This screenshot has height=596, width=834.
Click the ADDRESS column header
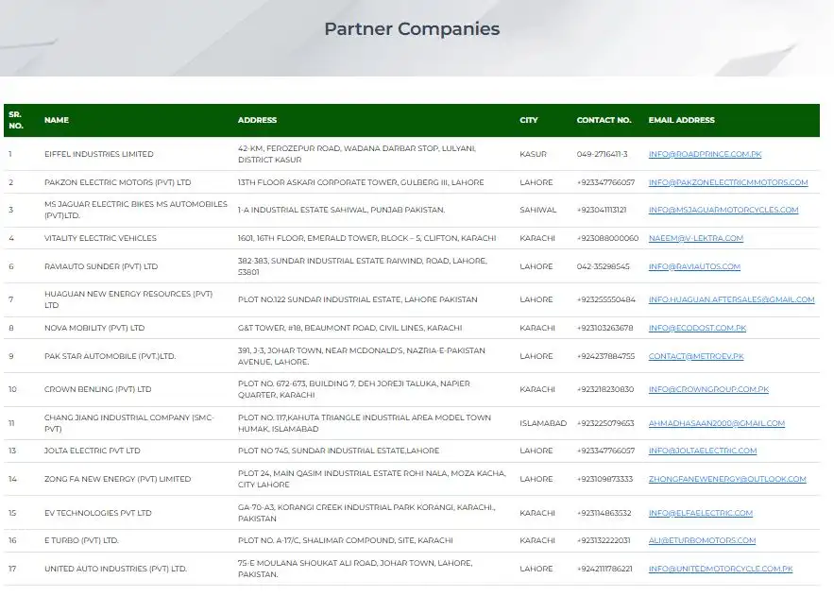pyautogui.click(x=257, y=120)
